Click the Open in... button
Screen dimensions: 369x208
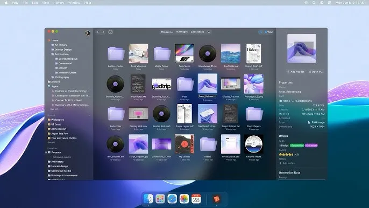pos(316,72)
